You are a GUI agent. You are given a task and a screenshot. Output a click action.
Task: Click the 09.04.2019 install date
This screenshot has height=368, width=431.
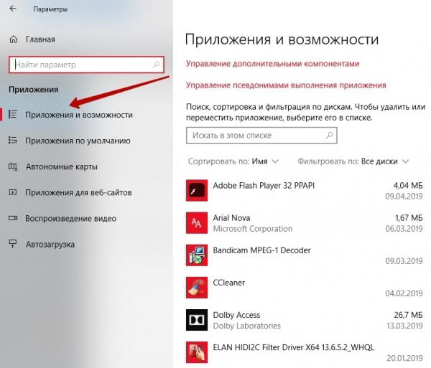click(x=404, y=197)
